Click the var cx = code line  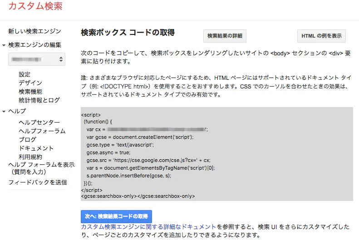147,129
